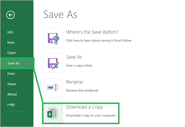Click the Rename text-cursor icon
Screen dimensions: 185x127
53,88
